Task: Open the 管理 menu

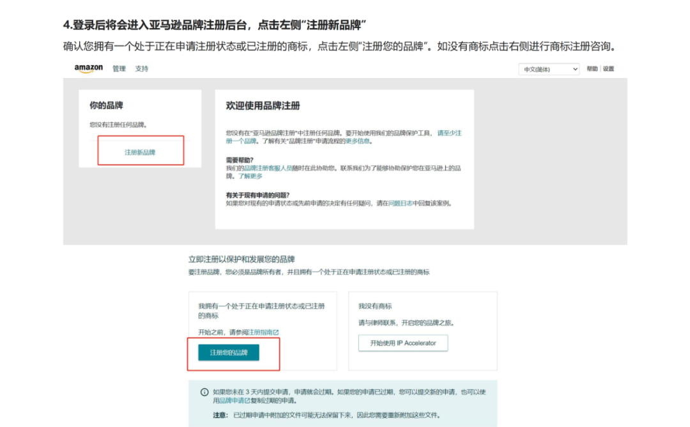Action: pos(119,68)
